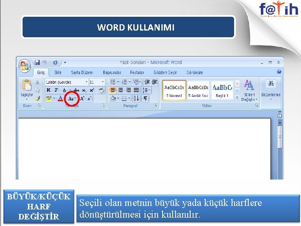
Task: Select the Format Painter brush
Action: [38, 98]
